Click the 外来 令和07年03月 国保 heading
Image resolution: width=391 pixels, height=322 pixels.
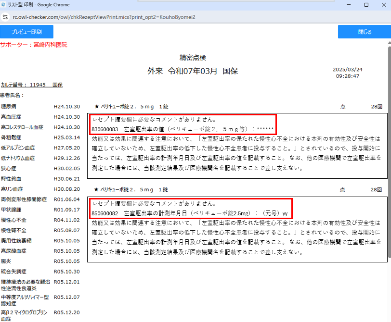coord(193,71)
